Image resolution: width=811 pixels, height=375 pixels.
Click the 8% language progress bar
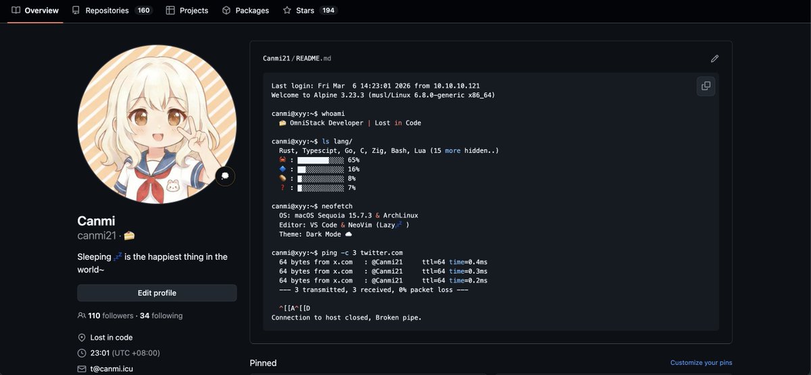click(320, 179)
